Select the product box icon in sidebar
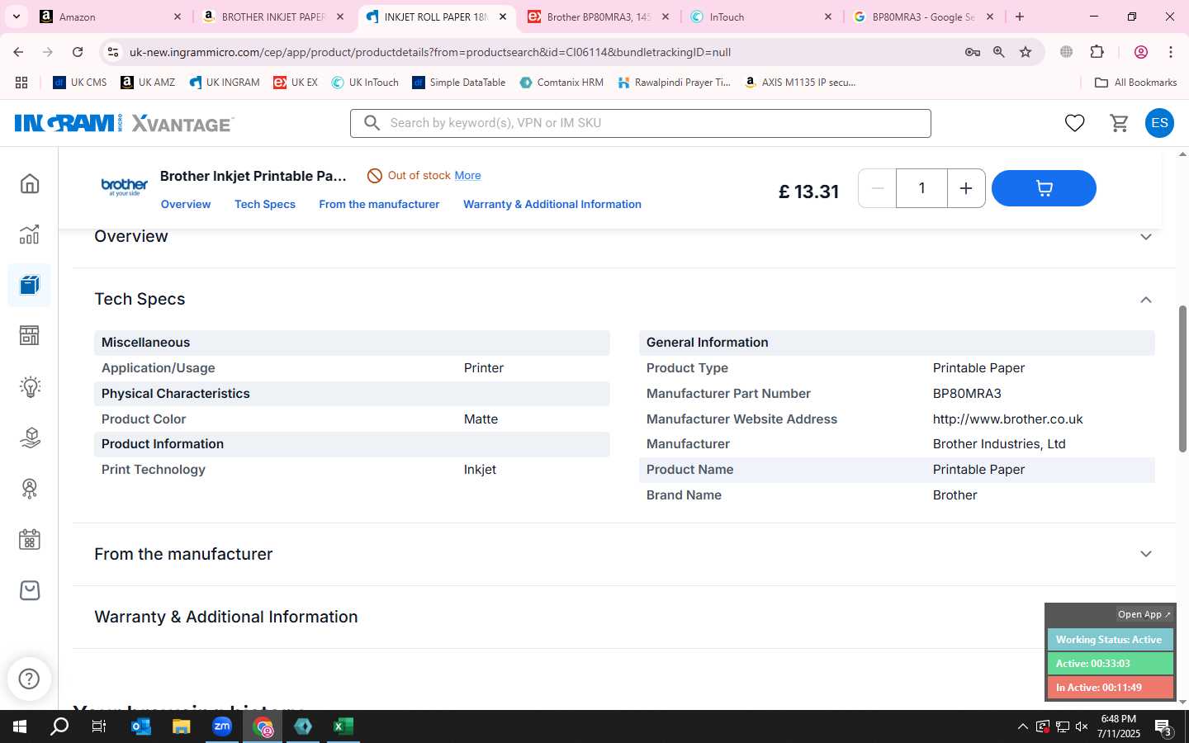This screenshot has height=743, width=1189. tap(30, 286)
